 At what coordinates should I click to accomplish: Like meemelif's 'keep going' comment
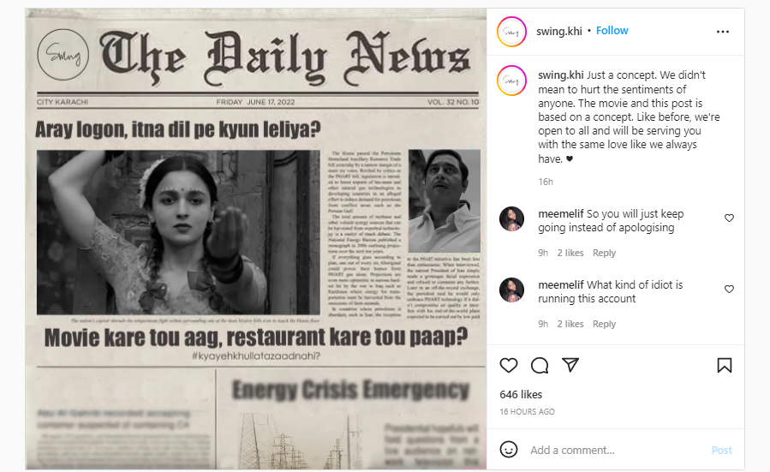(729, 218)
